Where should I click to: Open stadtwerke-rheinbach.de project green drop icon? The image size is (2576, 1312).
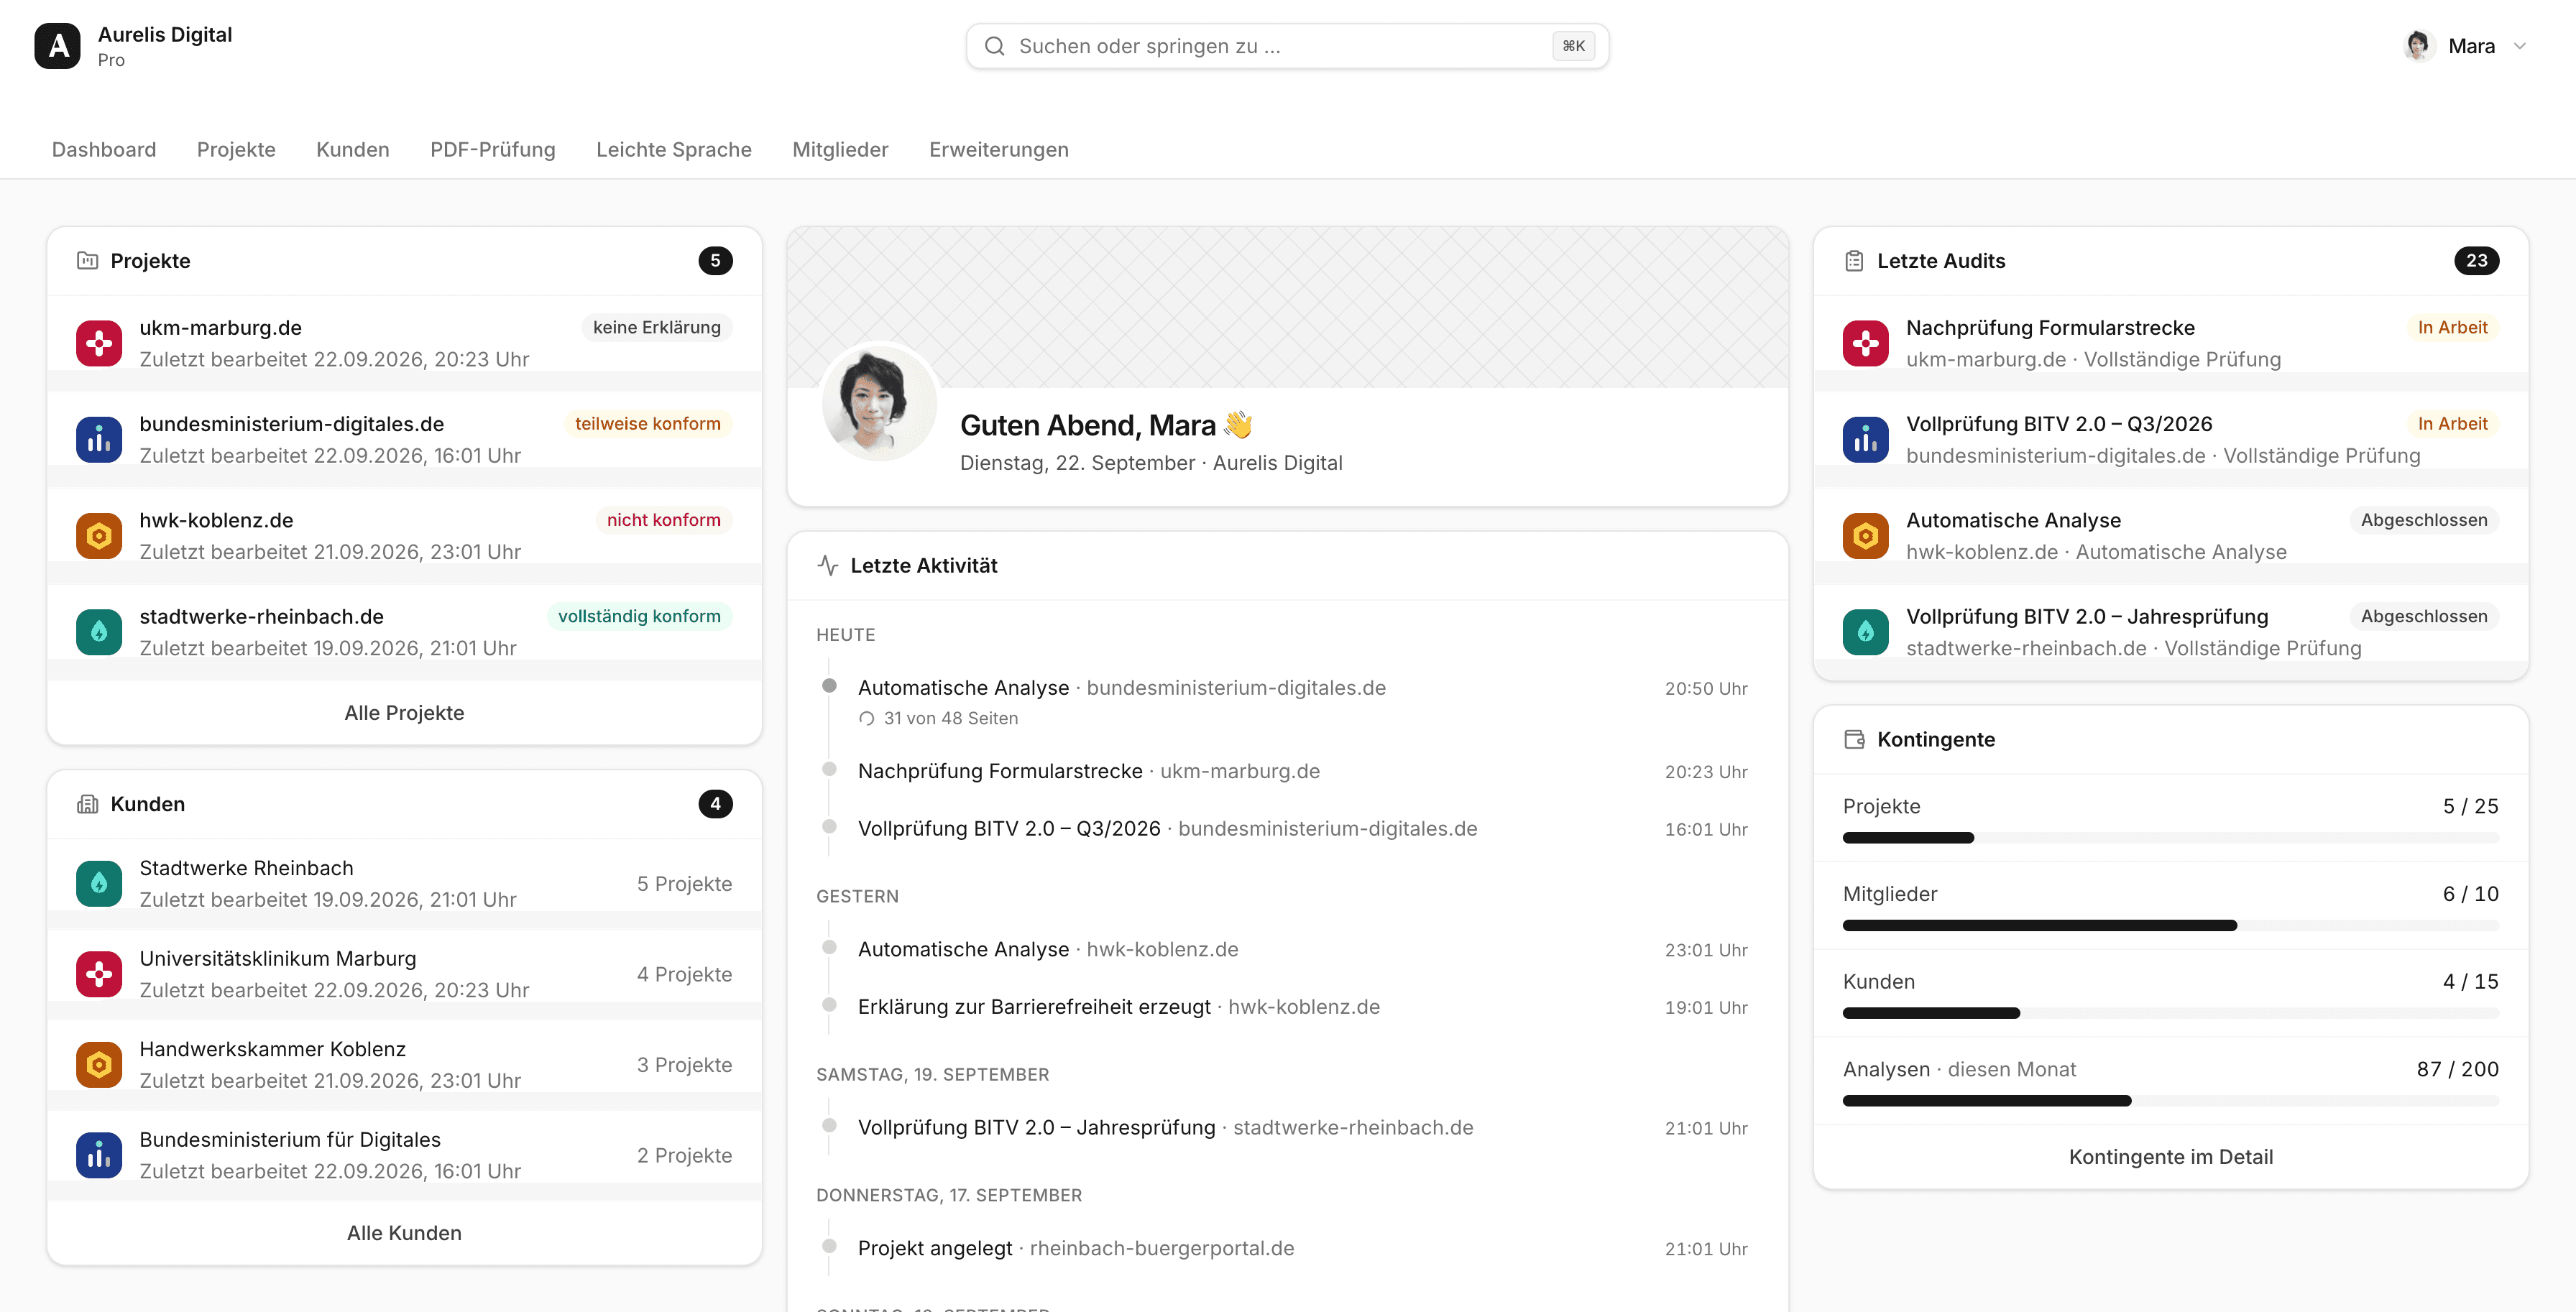[x=99, y=632]
